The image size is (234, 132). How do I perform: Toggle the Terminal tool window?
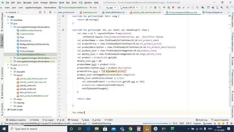click(x=73, y=120)
